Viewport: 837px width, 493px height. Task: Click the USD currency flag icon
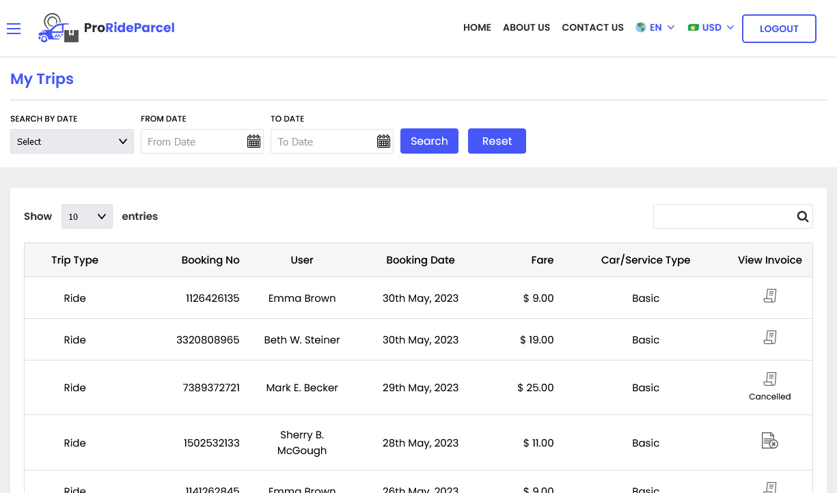[694, 27]
